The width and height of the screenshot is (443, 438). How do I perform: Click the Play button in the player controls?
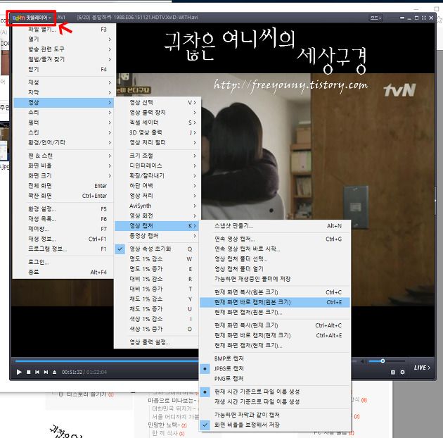[19, 372]
